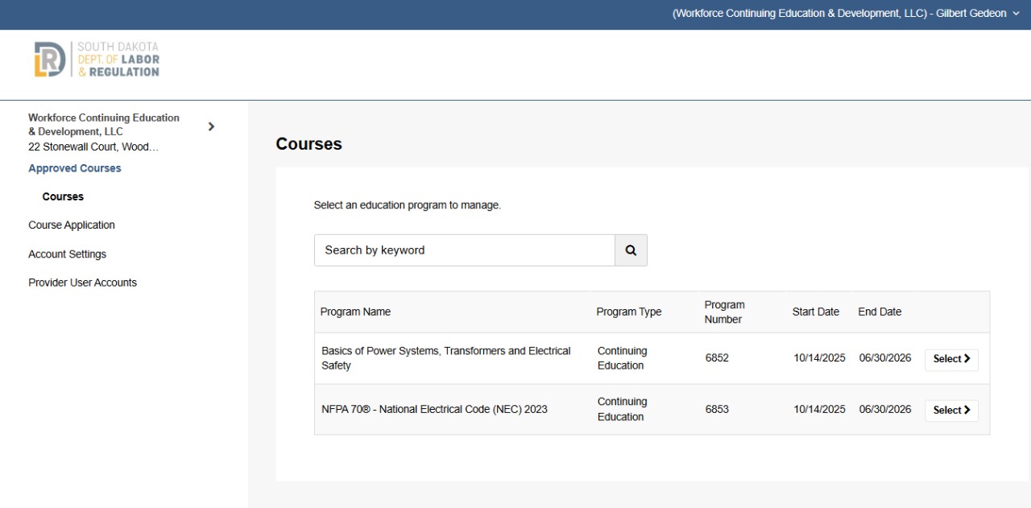Click the Program Number column header
The width and height of the screenshot is (1031, 508).
tap(724, 312)
